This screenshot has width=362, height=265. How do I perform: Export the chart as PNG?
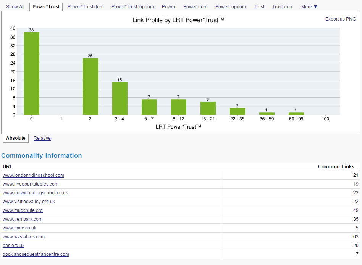(341, 19)
